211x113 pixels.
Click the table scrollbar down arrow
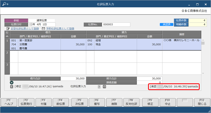203,73
